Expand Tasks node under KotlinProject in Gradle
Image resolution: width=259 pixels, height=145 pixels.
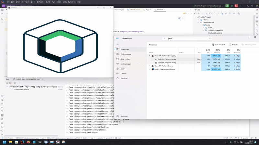pos(198,20)
